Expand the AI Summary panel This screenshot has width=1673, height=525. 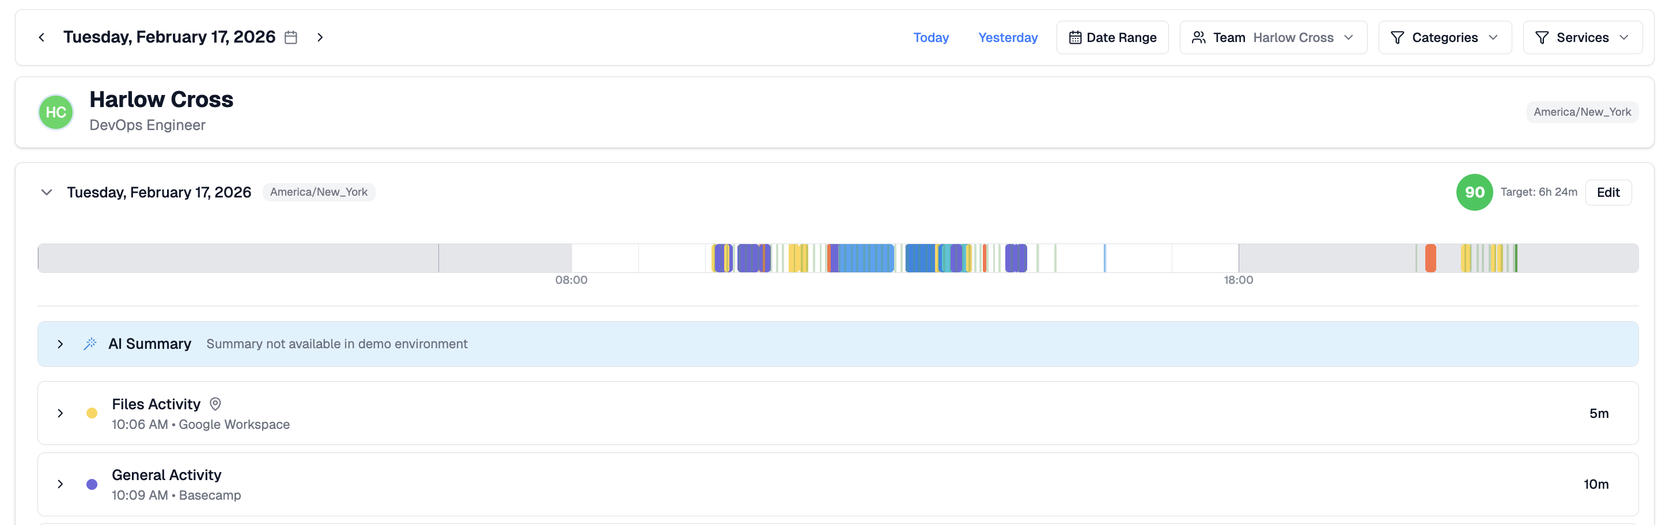60,344
